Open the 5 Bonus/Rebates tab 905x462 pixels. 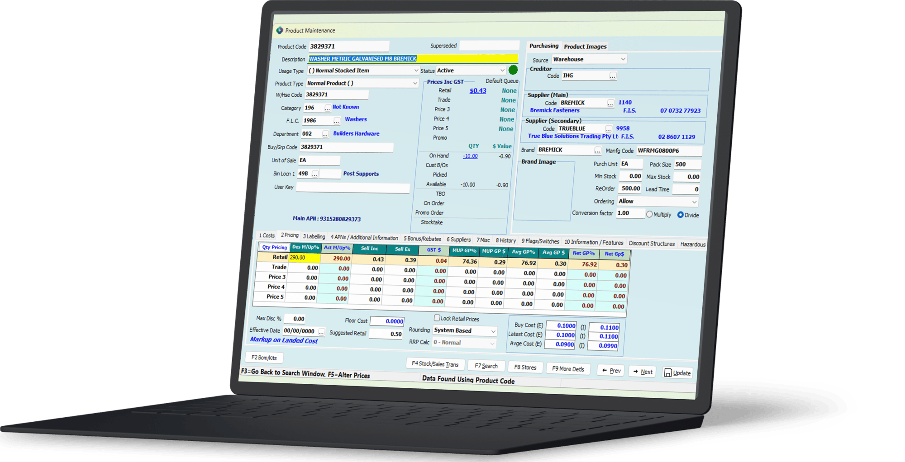[422, 239]
